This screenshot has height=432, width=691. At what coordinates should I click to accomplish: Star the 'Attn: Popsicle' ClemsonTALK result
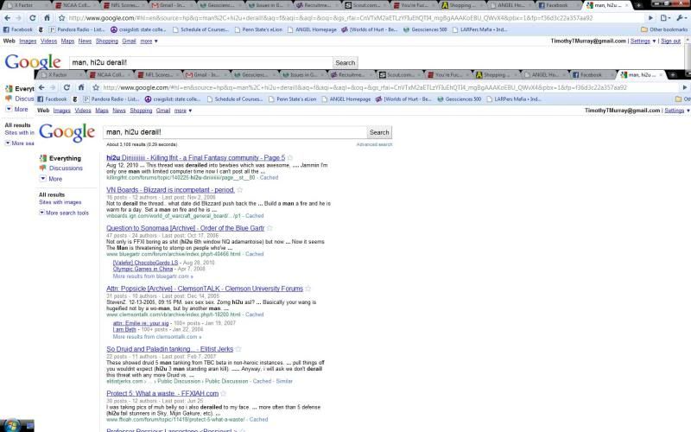pyautogui.click(x=308, y=288)
